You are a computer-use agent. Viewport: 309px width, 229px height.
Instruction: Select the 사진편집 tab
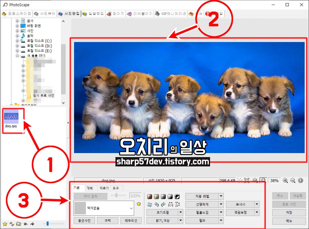click(x=69, y=14)
